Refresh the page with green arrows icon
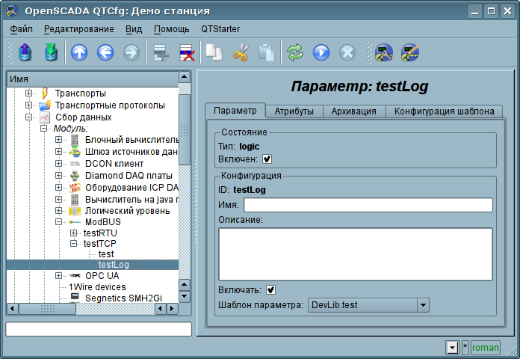The image size is (520, 359). (x=295, y=52)
